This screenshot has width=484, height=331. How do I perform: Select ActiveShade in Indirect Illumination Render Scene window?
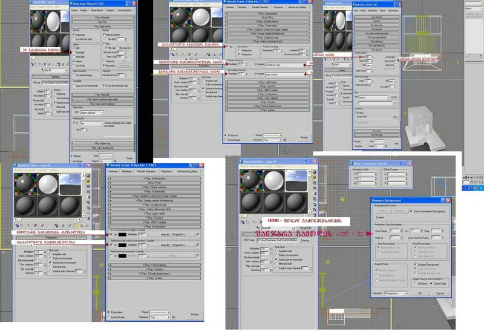(x=226, y=140)
